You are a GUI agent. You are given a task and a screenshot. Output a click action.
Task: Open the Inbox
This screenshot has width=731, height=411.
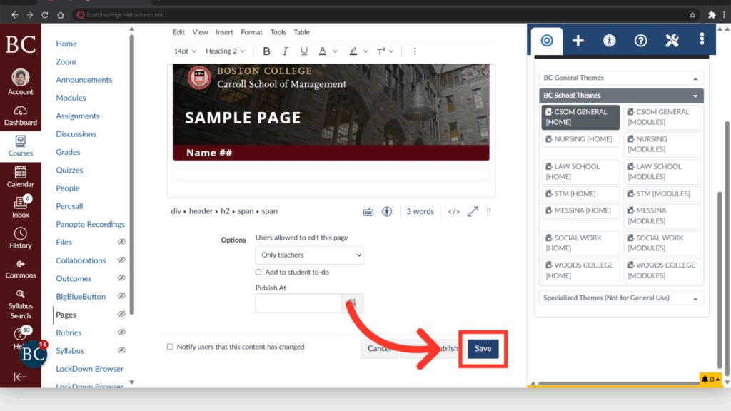point(21,208)
